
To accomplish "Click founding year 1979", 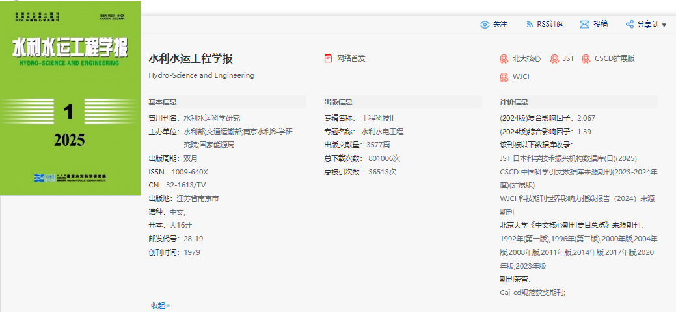I will pos(192,252).
